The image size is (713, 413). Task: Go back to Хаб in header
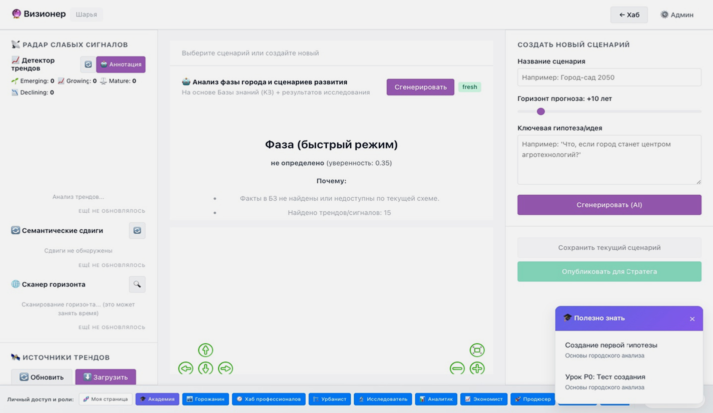(629, 15)
